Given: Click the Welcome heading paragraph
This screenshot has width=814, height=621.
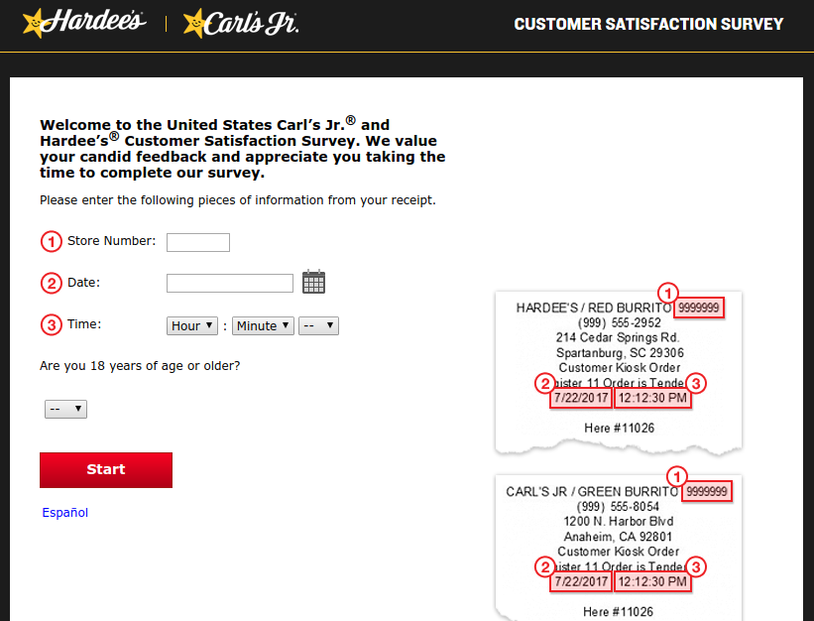Looking at the screenshot, I should pos(243,149).
